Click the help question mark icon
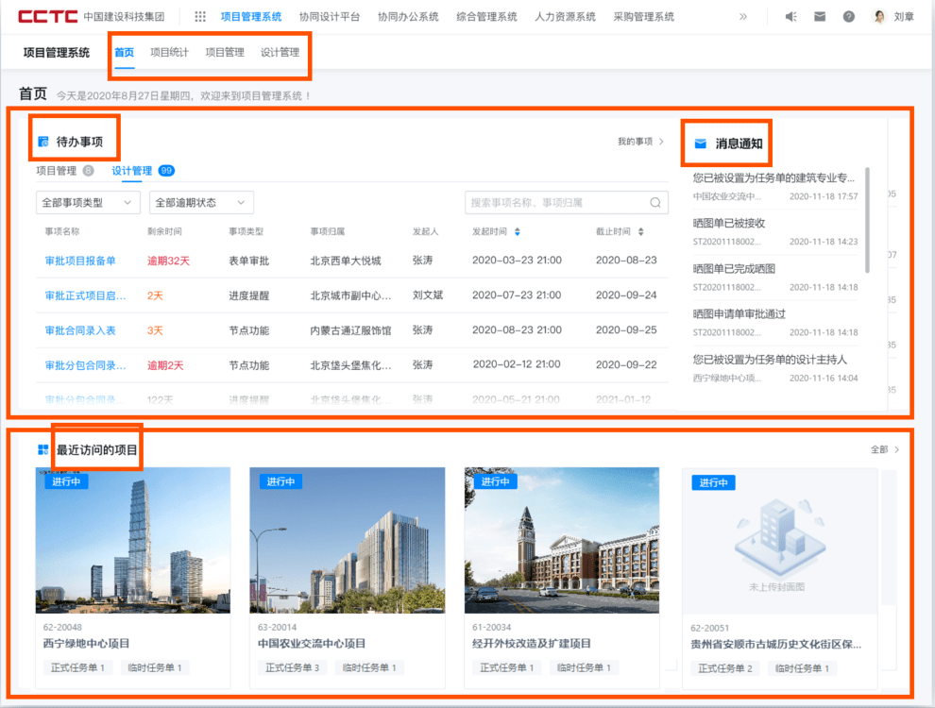 848,17
